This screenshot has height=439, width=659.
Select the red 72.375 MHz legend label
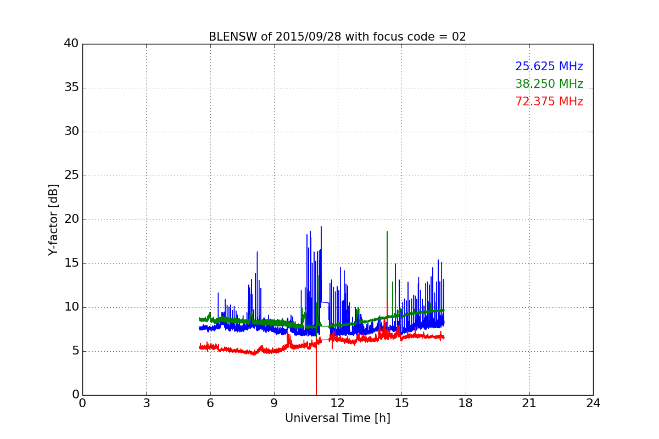pos(549,102)
